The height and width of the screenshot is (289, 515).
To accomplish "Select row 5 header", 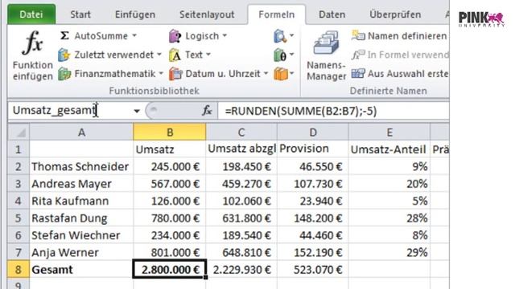I will (18, 218).
